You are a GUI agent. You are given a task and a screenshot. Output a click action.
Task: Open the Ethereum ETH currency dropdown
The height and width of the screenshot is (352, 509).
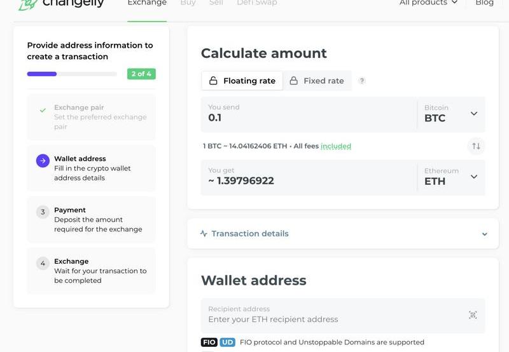pyautogui.click(x=451, y=177)
